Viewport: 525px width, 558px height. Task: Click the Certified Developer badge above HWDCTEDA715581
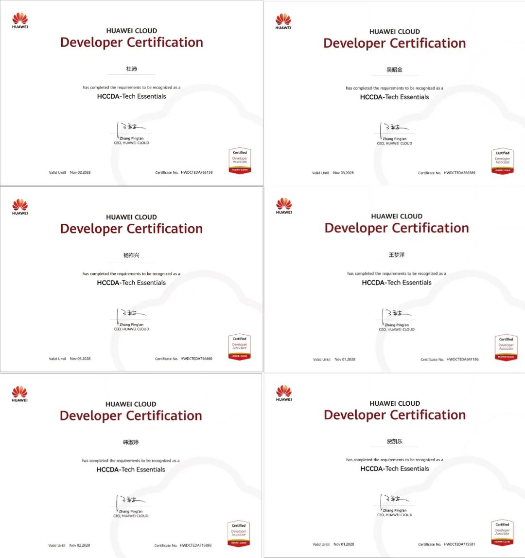click(502, 533)
